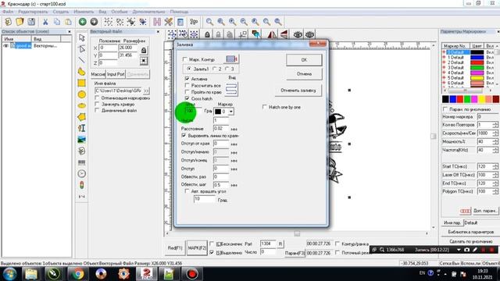Confirm the hatch dialog with OK
This screenshot has width=500, height=281.
pyautogui.click(x=304, y=60)
